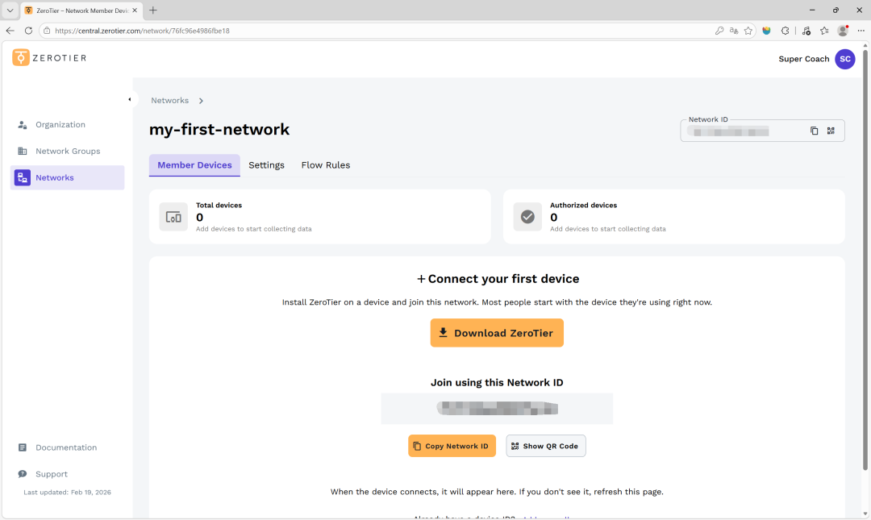Viewport: 871px width, 520px height.
Task: Open a new browser tab
Action: 153,10
